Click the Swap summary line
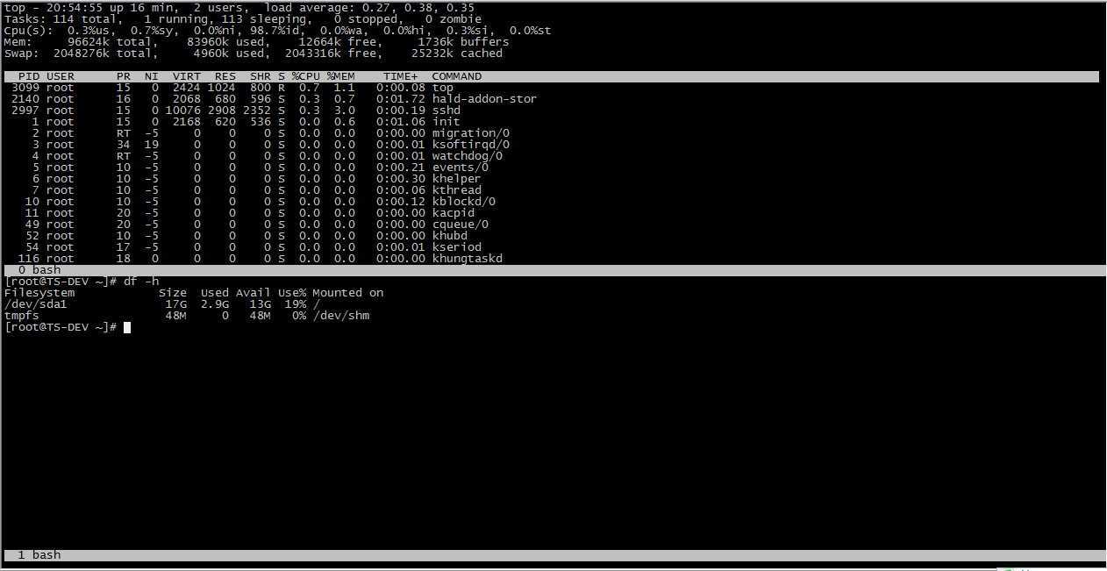This screenshot has width=1107, height=571. pyautogui.click(x=254, y=54)
